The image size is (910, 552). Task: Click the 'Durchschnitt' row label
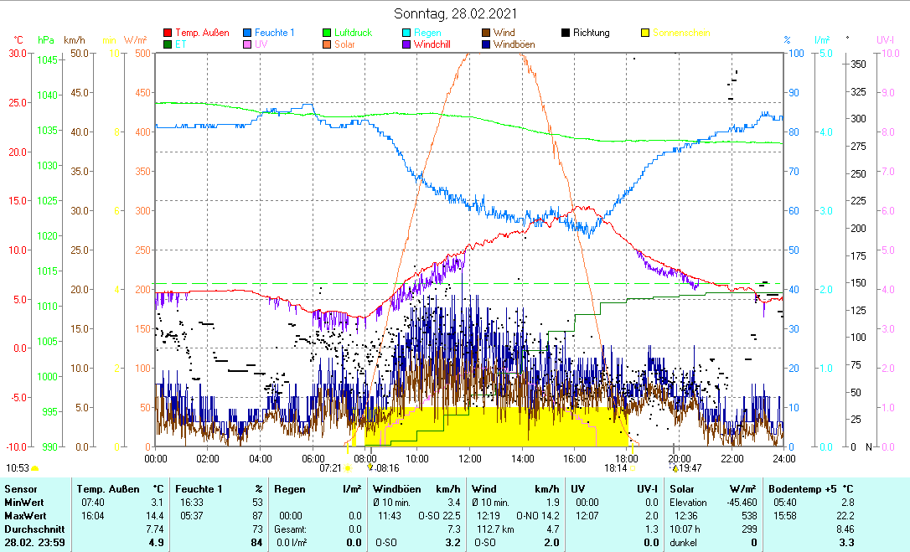(35, 529)
